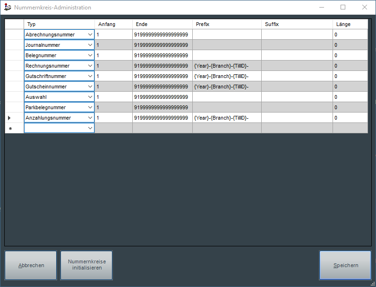
Task: Open the Rechnungsnummer type dropdown
Action: [90, 66]
